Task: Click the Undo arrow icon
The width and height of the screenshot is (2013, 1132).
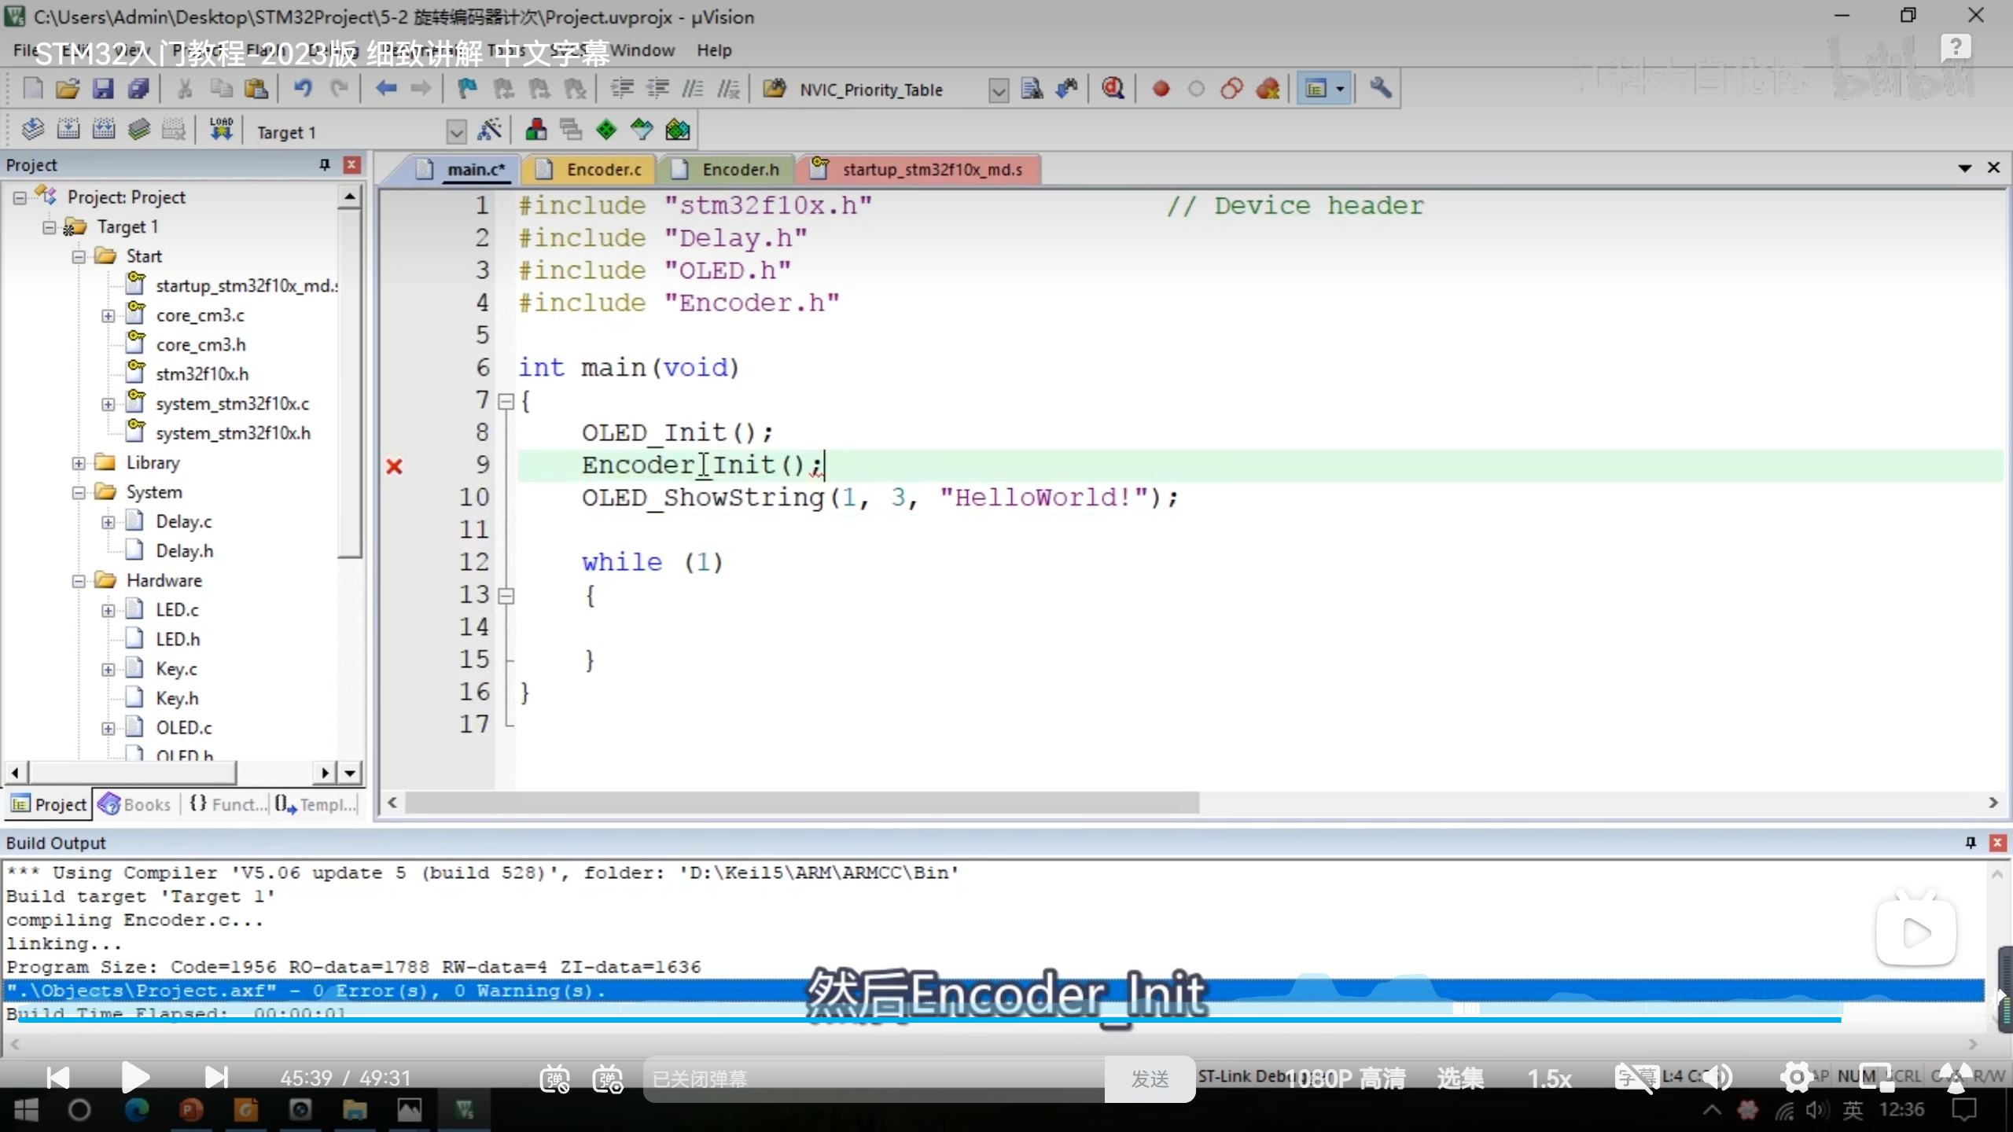Action: coord(303,89)
